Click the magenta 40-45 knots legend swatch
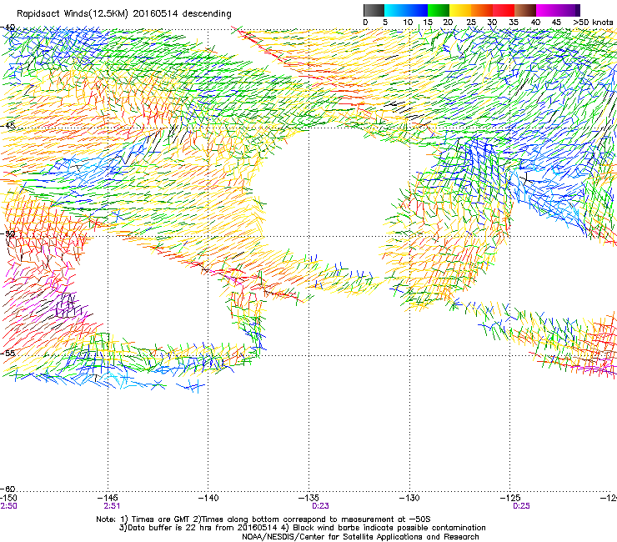 (x=547, y=10)
